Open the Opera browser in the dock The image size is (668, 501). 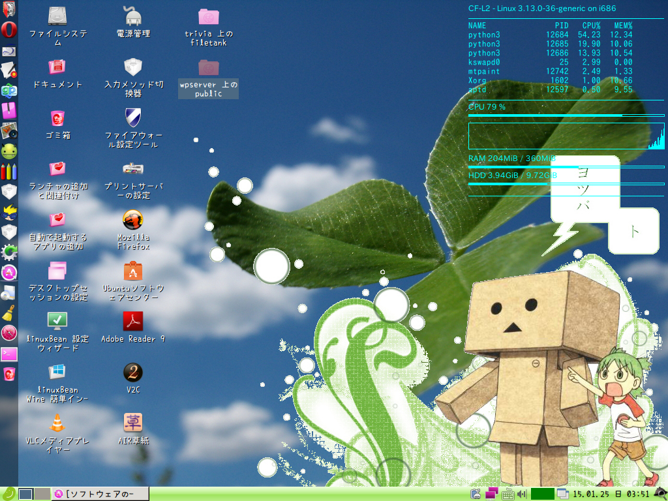tap(8, 29)
